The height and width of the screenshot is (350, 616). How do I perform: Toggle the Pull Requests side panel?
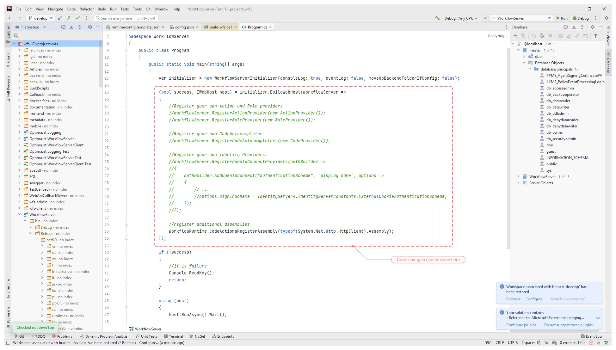tap(8, 89)
